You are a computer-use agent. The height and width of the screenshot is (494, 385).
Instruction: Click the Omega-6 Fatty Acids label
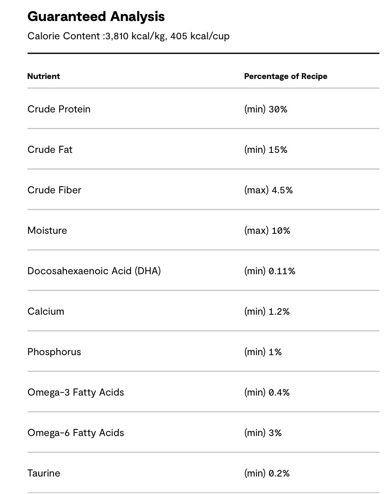point(76,433)
